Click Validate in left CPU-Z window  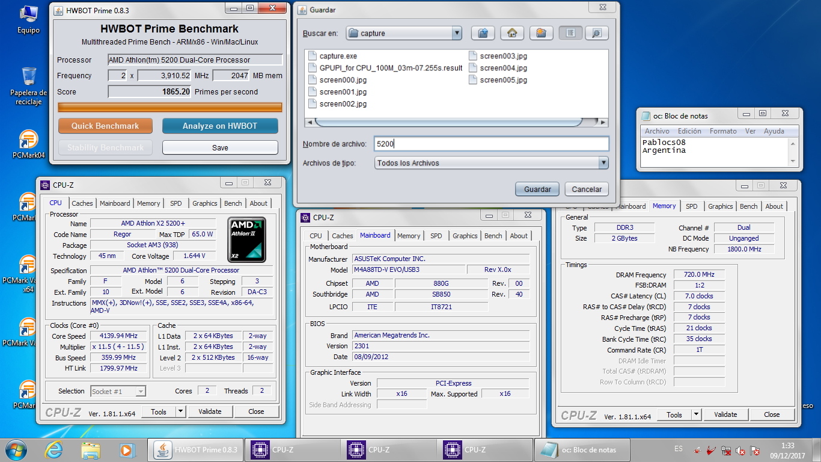(x=210, y=411)
